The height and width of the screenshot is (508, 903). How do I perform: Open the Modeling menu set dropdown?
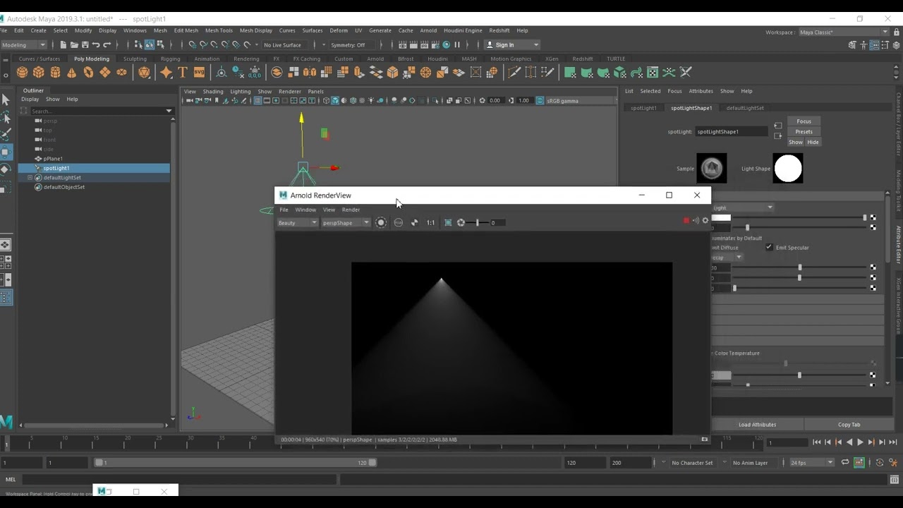(23, 44)
